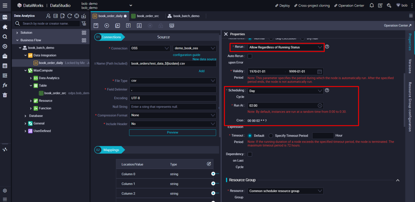415x202 pixels.
Task: Open the Scheduling Cycle Day dropdown
Action: coord(285,91)
